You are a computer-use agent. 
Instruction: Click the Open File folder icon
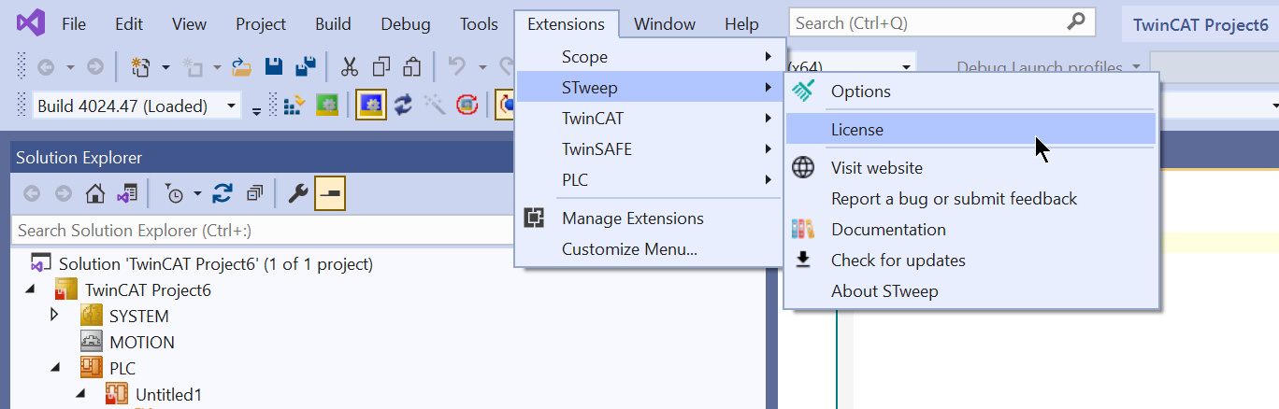(242, 67)
